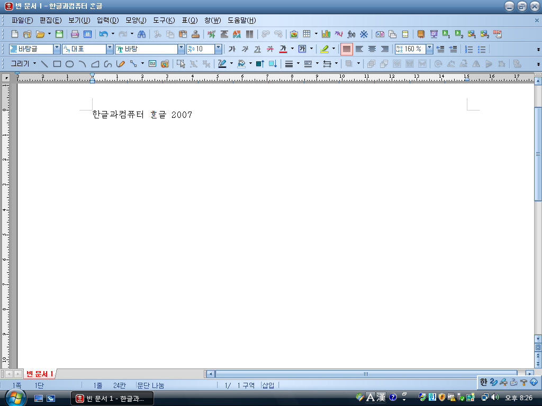
Task: Open the 도구(K) menu
Action: pyautogui.click(x=164, y=21)
